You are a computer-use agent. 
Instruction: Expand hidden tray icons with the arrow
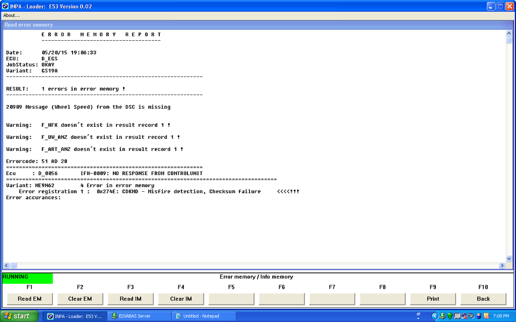pos(435,316)
